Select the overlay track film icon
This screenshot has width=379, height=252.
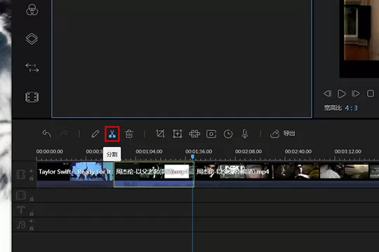[x=21, y=195]
